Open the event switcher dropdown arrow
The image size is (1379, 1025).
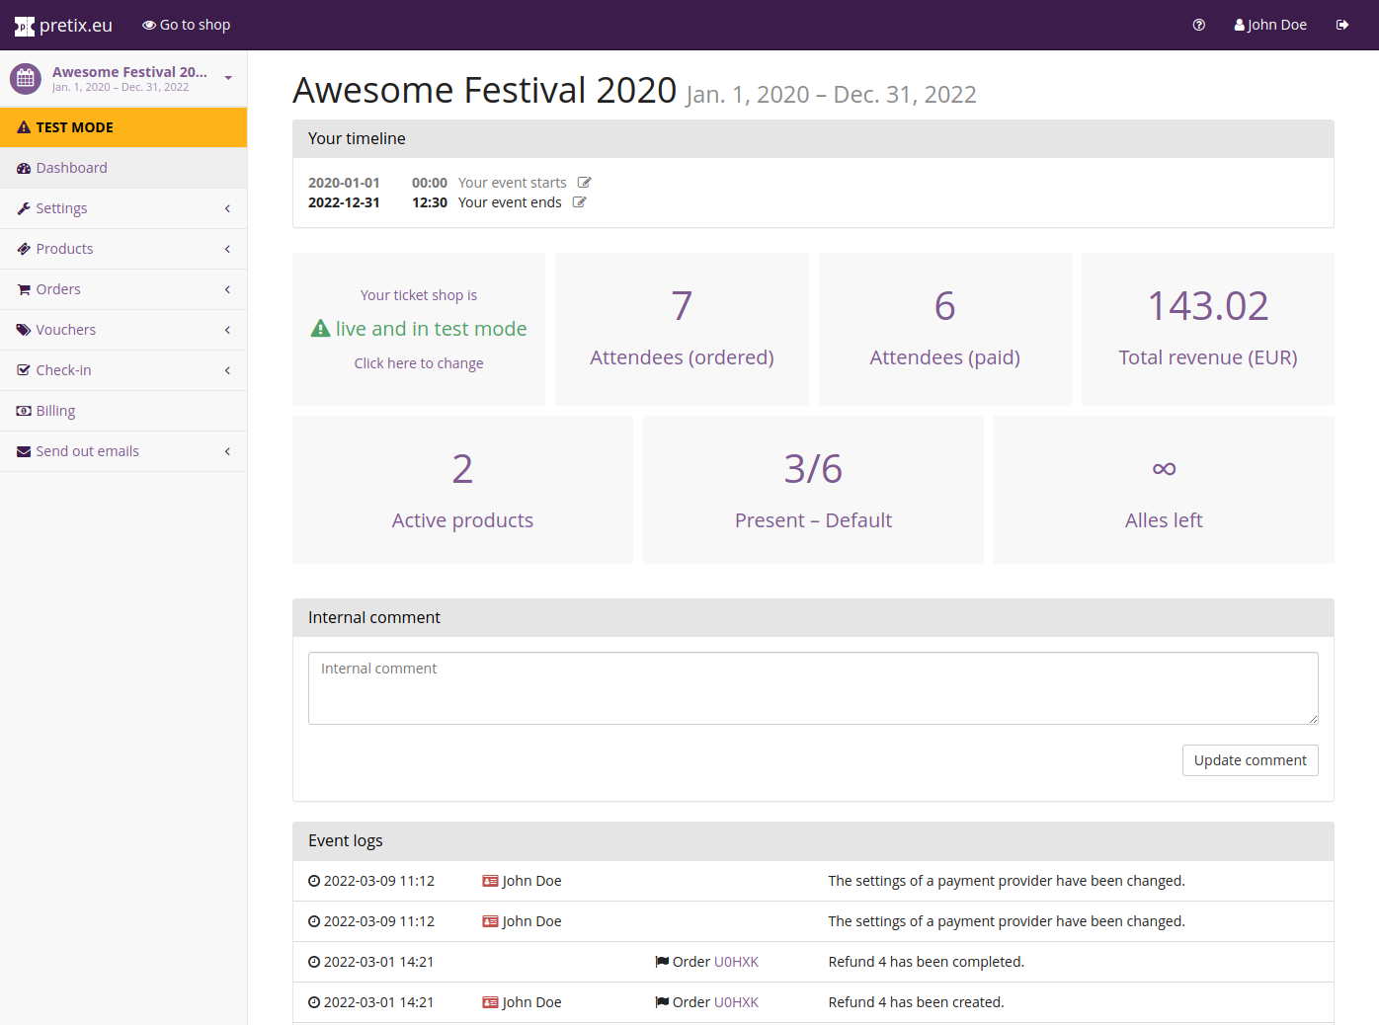click(228, 78)
